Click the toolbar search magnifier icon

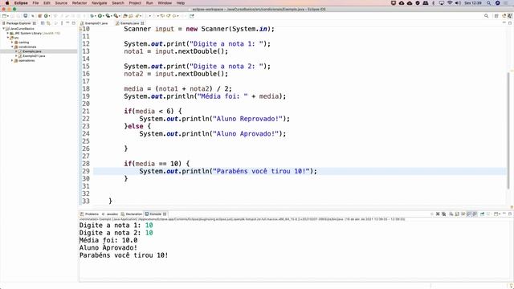click(x=487, y=16)
